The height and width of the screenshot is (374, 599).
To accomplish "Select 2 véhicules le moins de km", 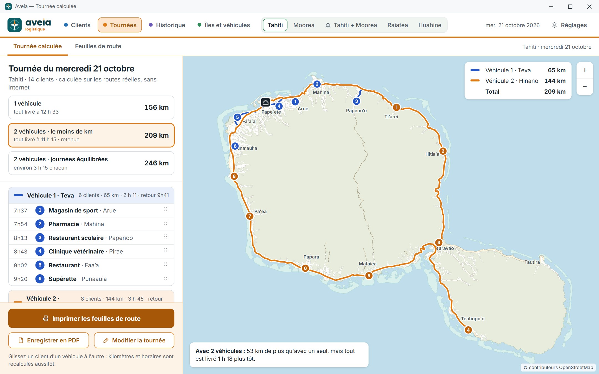I will coord(91,135).
